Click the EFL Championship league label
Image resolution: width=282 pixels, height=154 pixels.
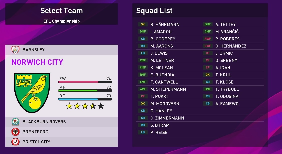pos(61,21)
